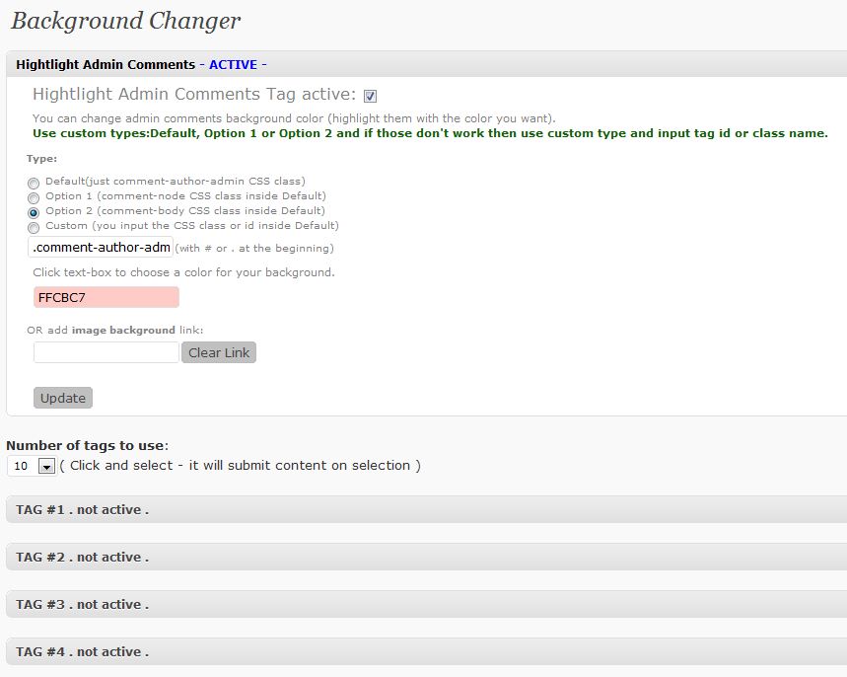Click the 'Number of tags to use' label
Image resolution: width=847 pixels, height=677 pixels.
click(87, 445)
